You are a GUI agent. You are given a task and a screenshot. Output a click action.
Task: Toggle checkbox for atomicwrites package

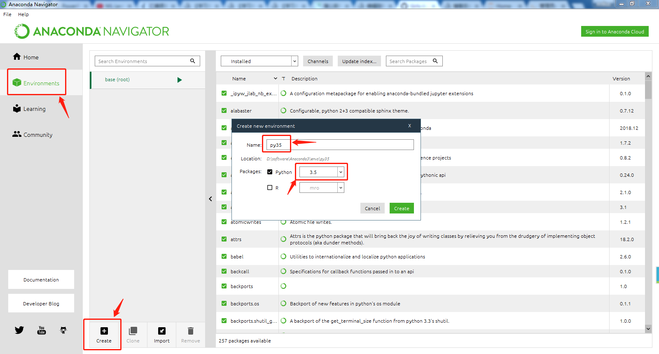[x=224, y=222]
